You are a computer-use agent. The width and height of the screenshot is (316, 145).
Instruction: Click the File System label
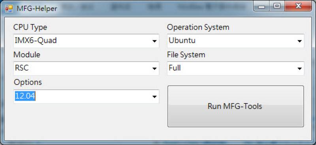186,55
